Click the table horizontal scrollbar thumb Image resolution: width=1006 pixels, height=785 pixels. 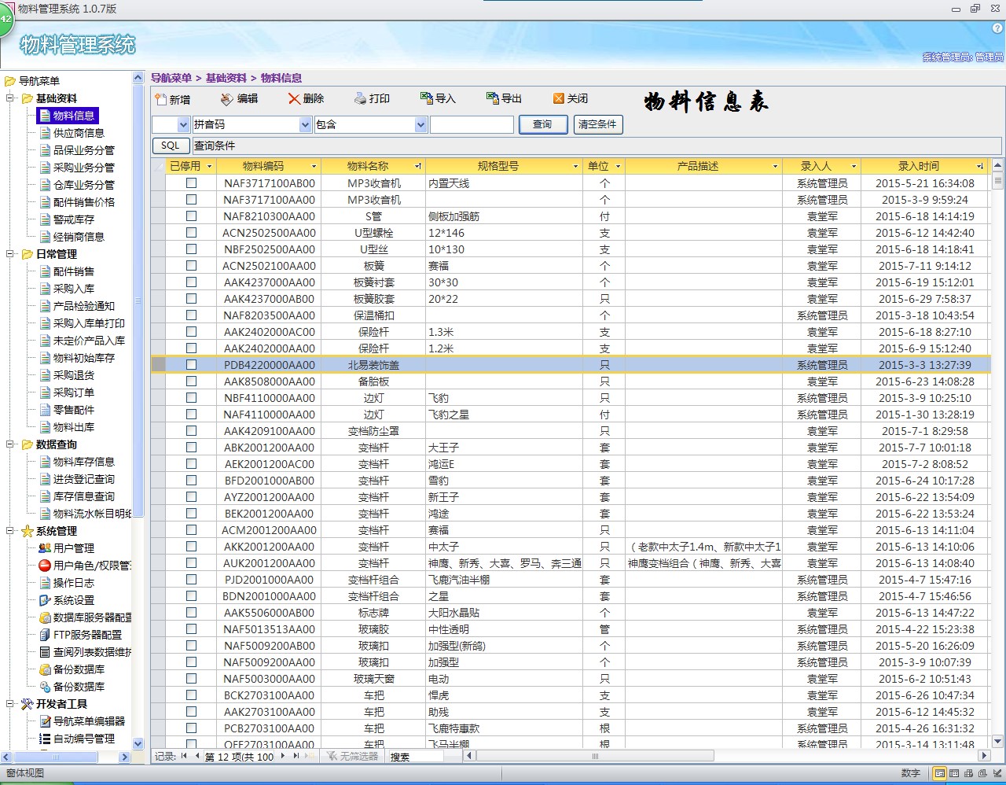point(595,756)
